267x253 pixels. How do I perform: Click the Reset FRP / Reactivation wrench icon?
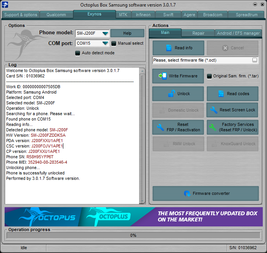tap(161, 127)
